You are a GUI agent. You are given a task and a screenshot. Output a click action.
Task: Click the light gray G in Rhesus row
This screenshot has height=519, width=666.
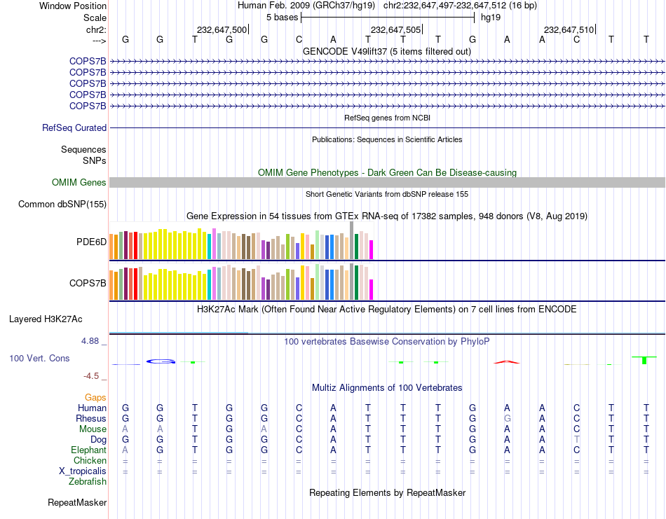pos(507,418)
